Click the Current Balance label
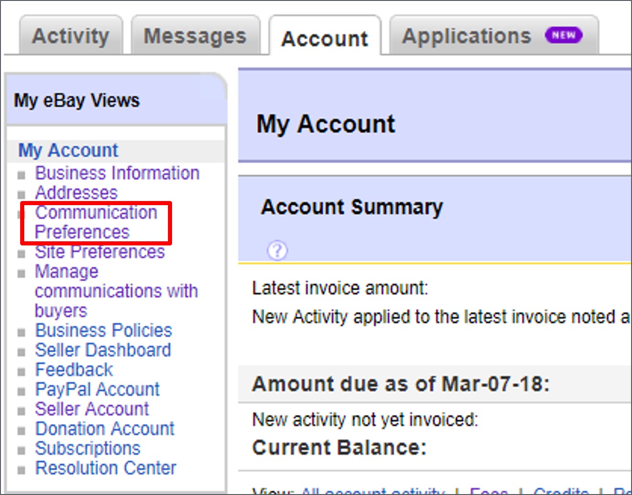This screenshot has height=495, width=632. pyautogui.click(x=339, y=447)
